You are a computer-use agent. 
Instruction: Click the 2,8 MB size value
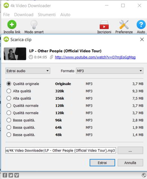(x=138, y=120)
